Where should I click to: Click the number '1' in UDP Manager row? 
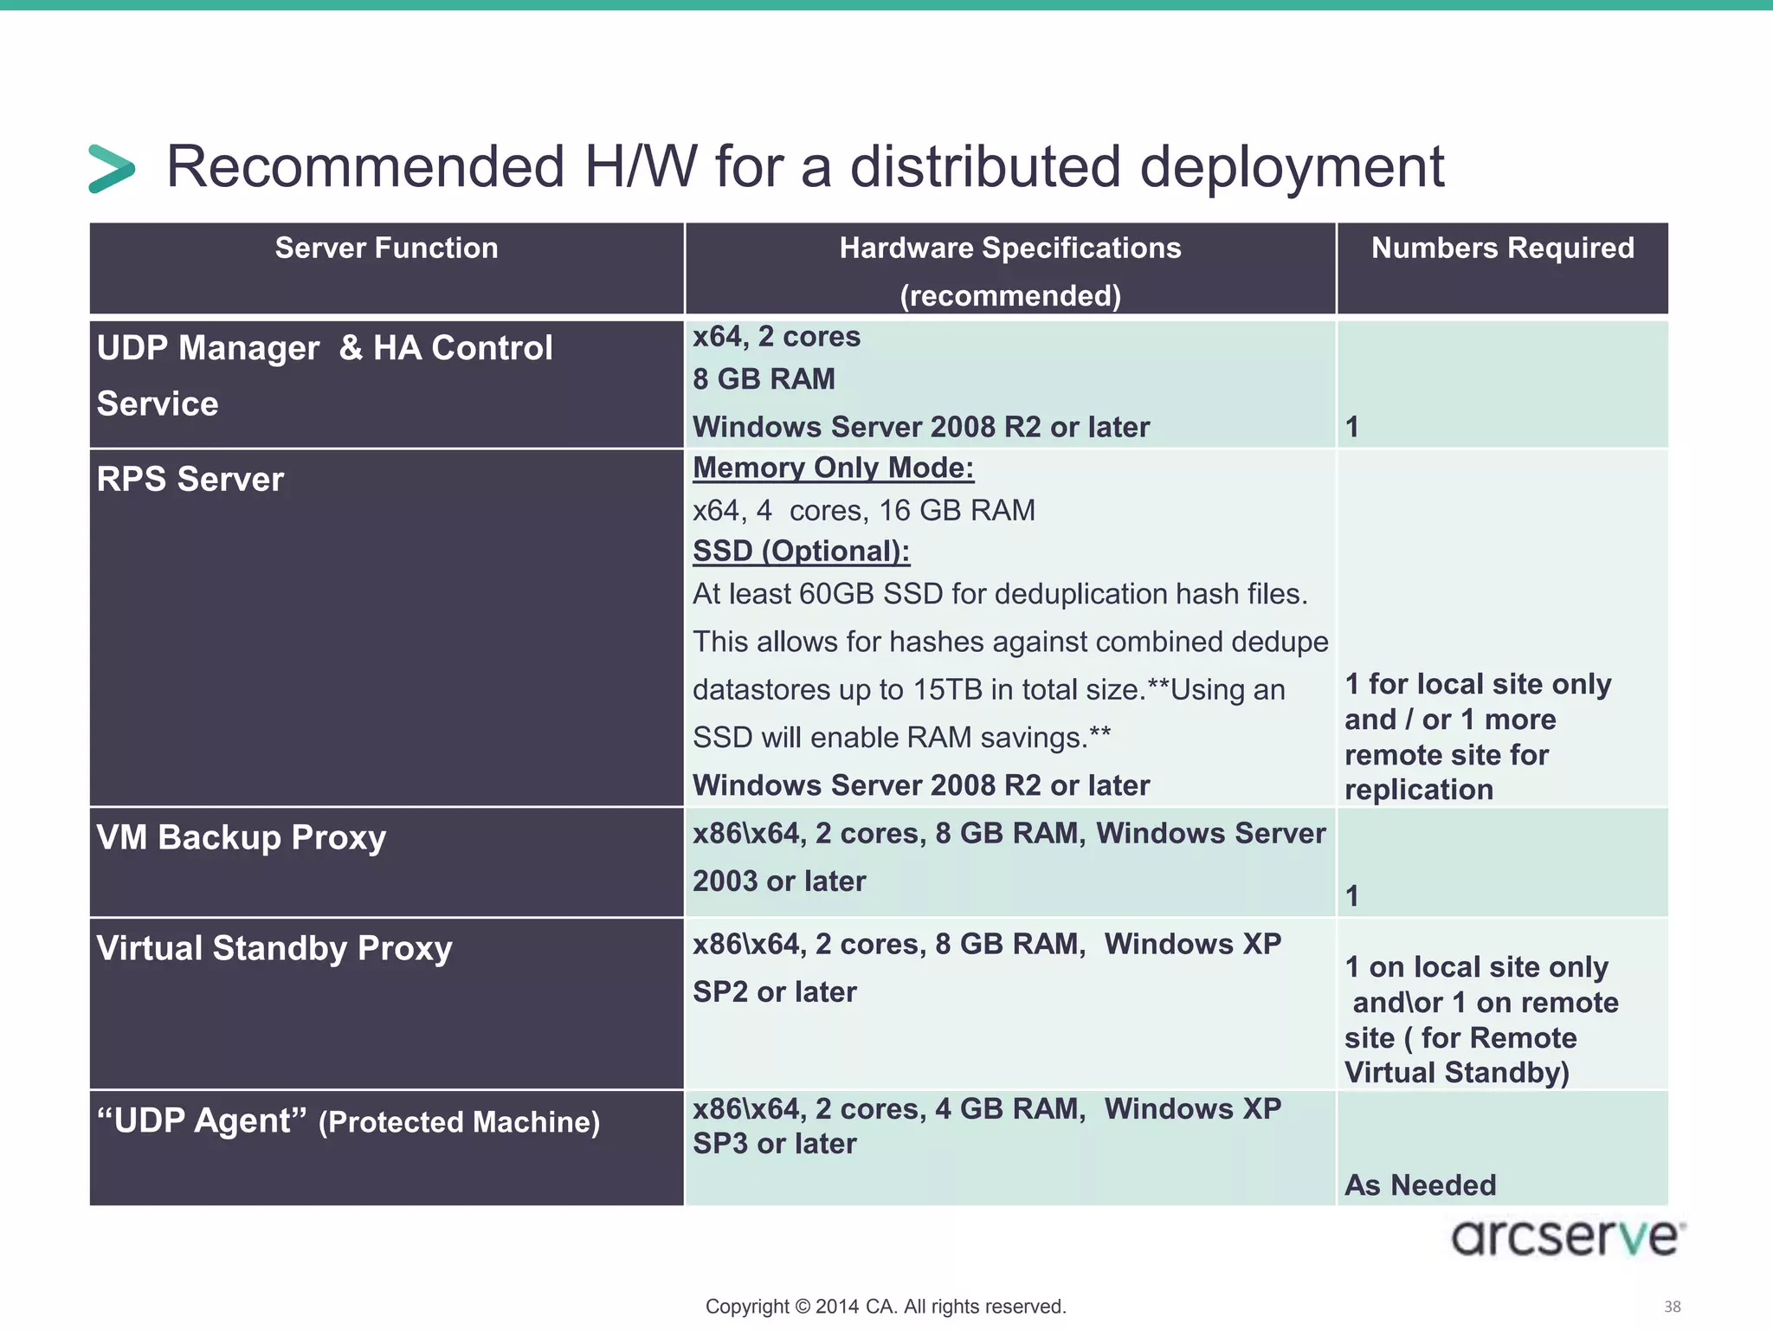tap(1352, 427)
